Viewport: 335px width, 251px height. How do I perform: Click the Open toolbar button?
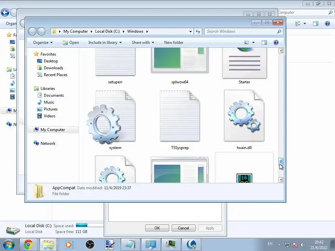coord(71,42)
